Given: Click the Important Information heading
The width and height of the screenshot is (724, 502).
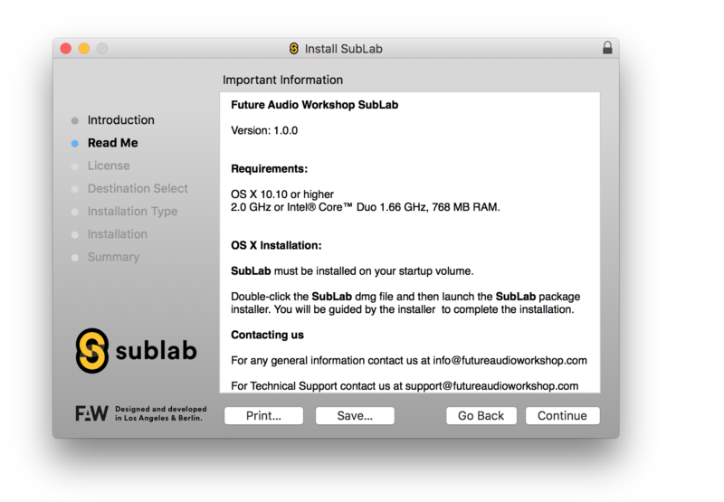Looking at the screenshot, I should click(x=282, y=80).
